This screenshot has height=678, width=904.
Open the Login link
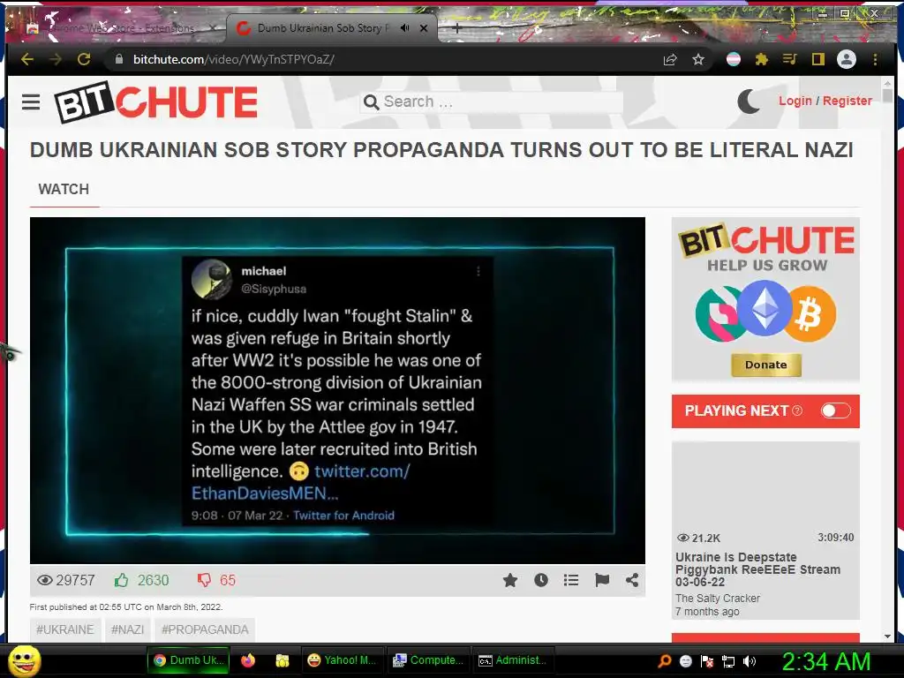click(x=795, y=101)
